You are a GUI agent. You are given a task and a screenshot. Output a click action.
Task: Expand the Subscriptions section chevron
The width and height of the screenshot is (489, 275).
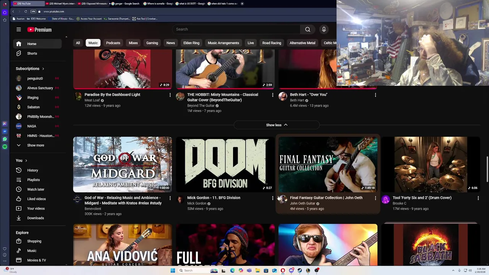pyautogui.click(x=43, y=69)
